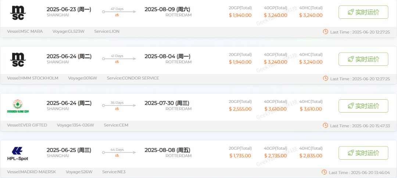397x178 pixels.
Task: Open 实时运价 for the MSC MARA sailing
Action: 363,12
